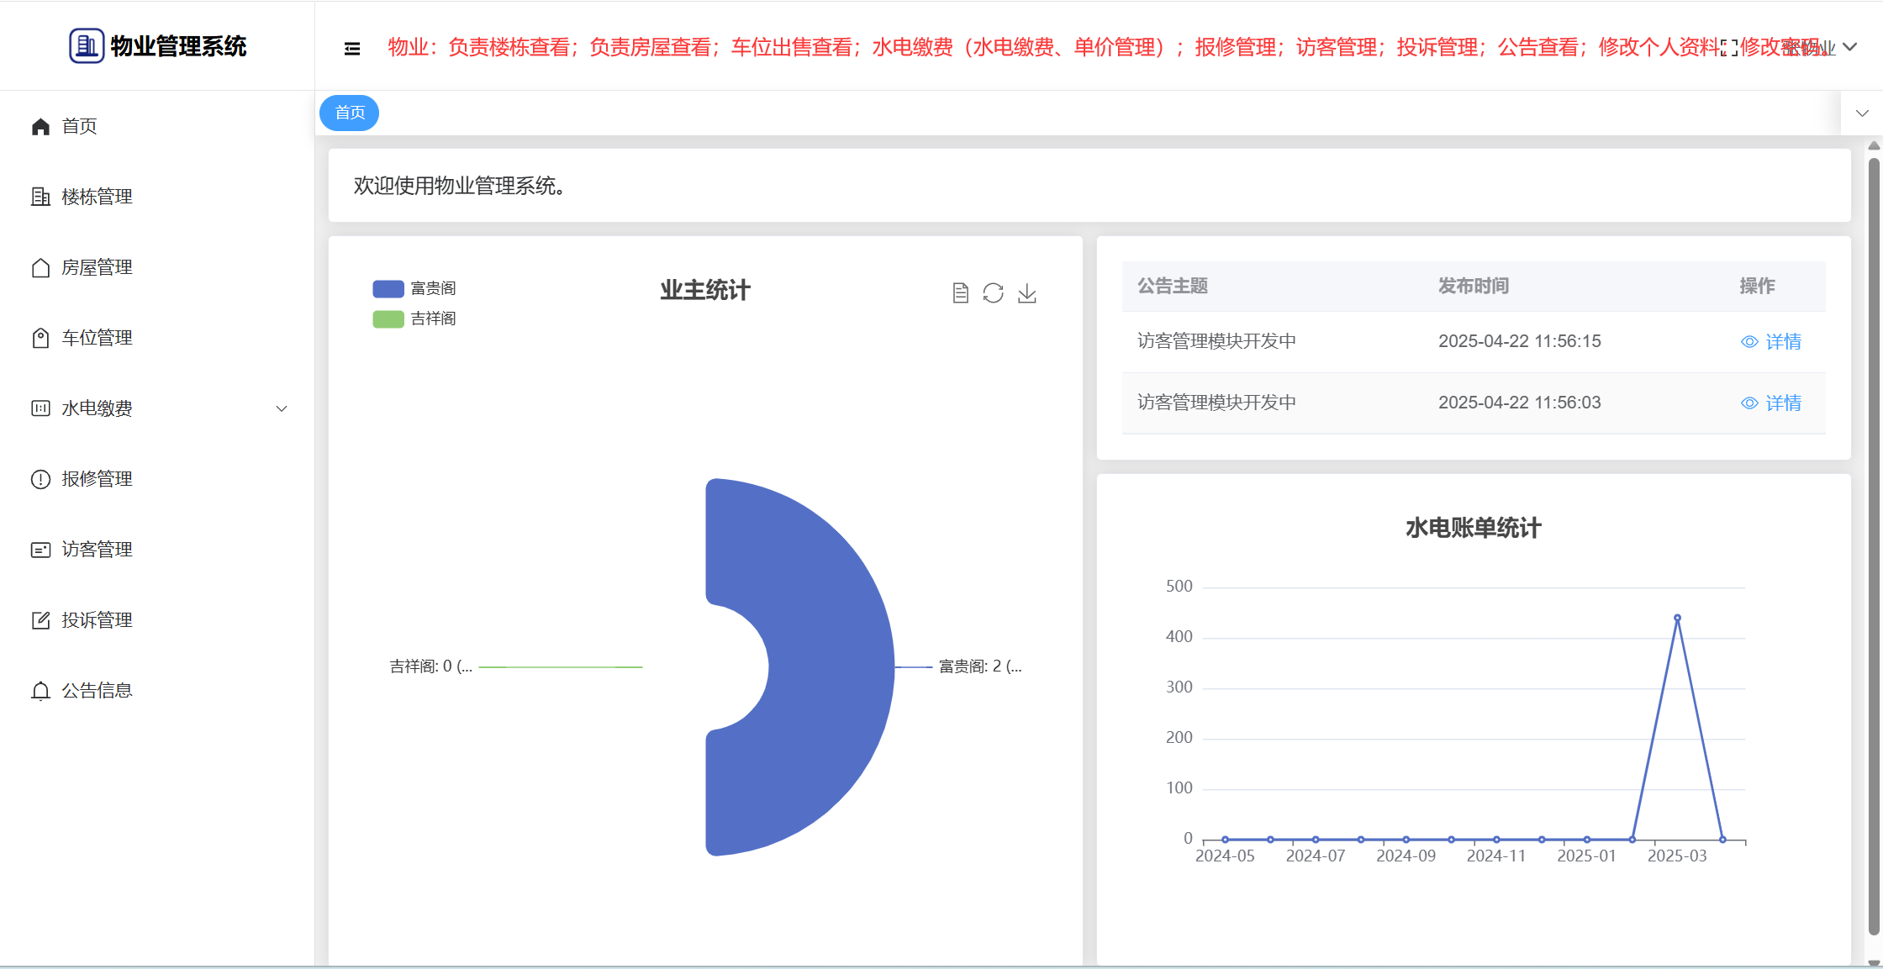Toggle fullscreen mode icon in header
This screenshot has width=1883, height=969.
coord(1729,48)
